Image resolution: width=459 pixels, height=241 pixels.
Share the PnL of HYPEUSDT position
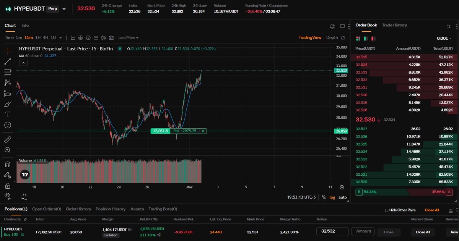159,235
